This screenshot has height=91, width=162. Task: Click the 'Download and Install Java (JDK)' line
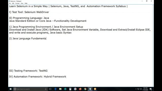[80, 30]
